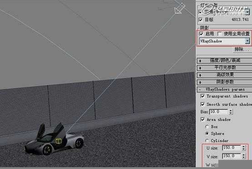The image size is (252, 169).
Task: Click the yellow light target marker on car
Action: (59, 141)
